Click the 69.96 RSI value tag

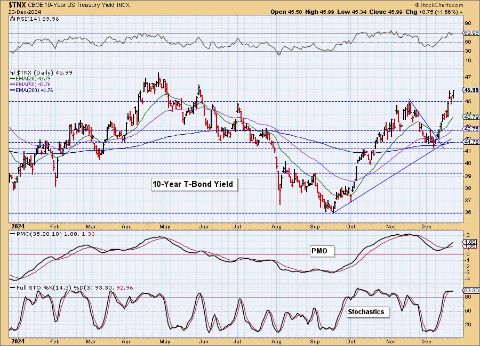coord(471,32)
